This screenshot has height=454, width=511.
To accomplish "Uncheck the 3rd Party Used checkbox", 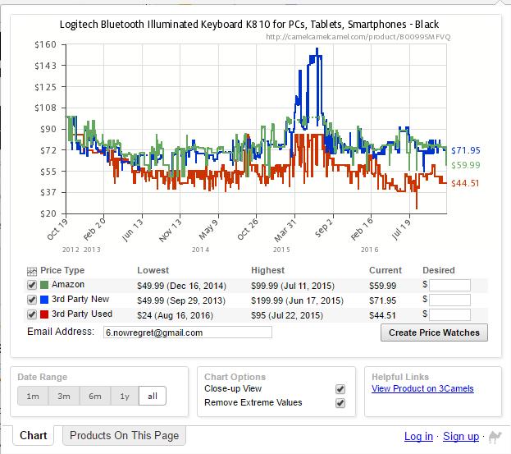I will click(32, 314).
